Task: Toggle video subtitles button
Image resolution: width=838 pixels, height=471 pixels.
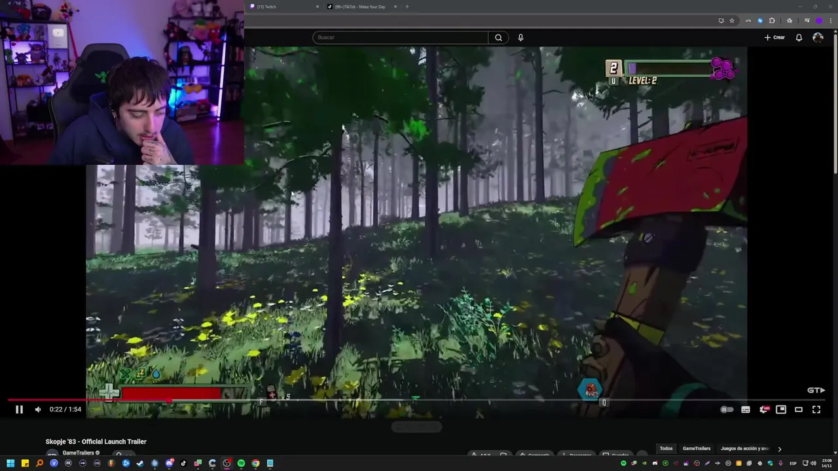Action: click(745, 410)
